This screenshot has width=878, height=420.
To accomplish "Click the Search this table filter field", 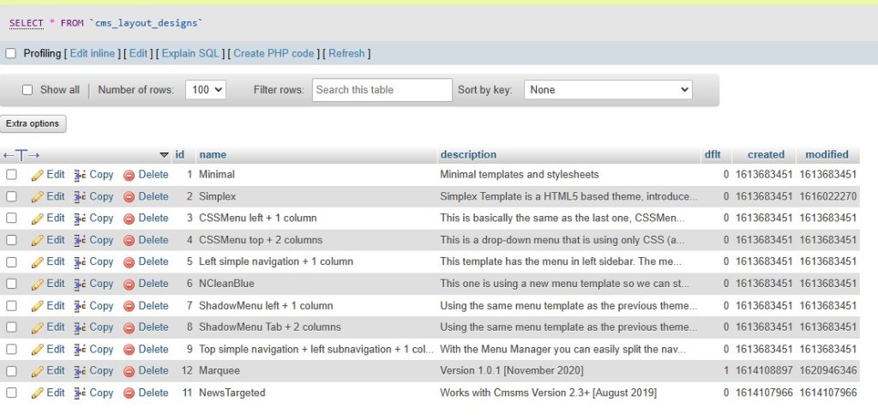I will click(x=382, y=90).
